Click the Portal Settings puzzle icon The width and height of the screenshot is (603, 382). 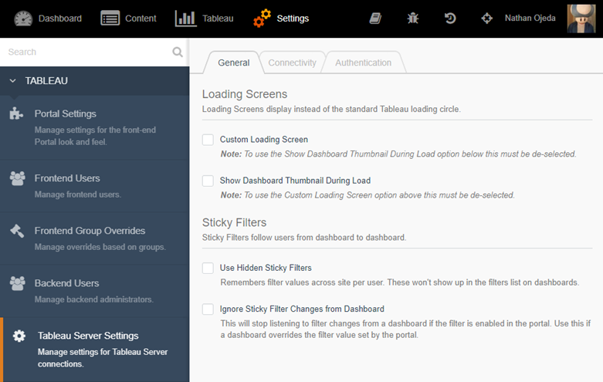point(16,113)
